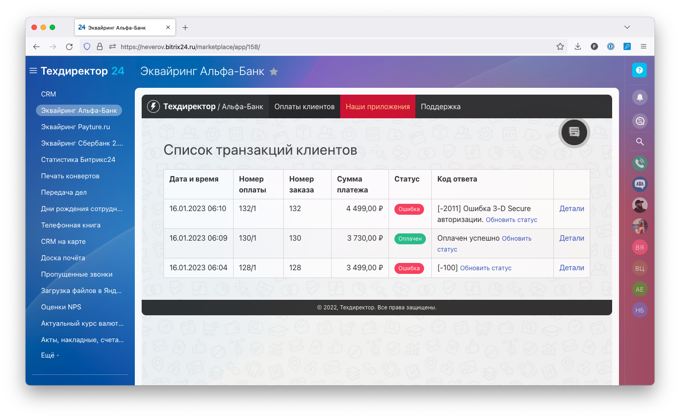680x419 pixels.
Task: Open the Поддержка tab
Action: click(440, 107)
